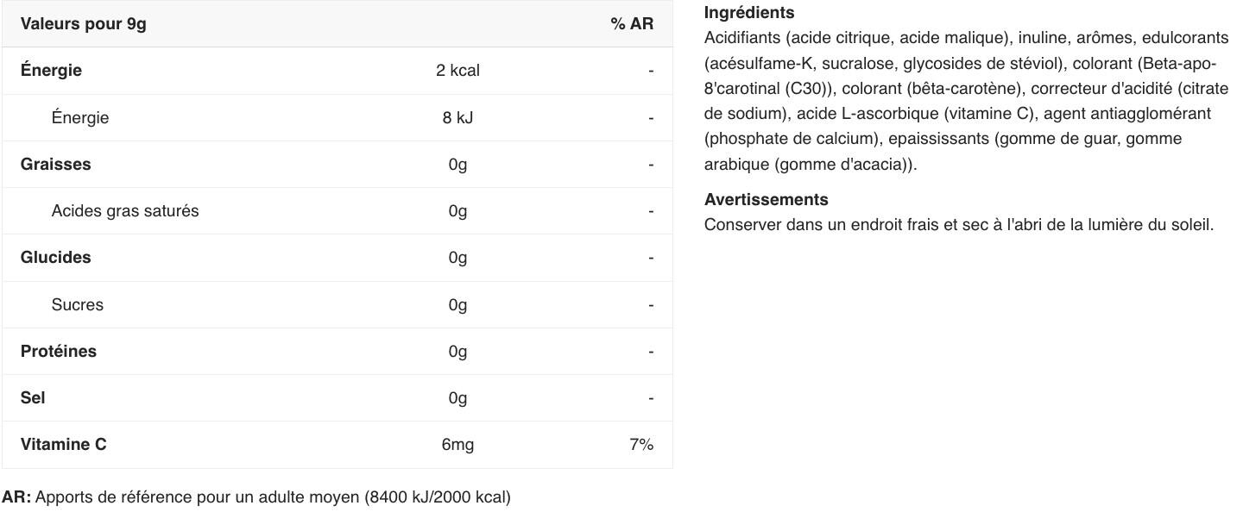Select the 'Protéines' row label
Image resolution: width=1243 pixels, height=512 pixels.
coord(59,351)
